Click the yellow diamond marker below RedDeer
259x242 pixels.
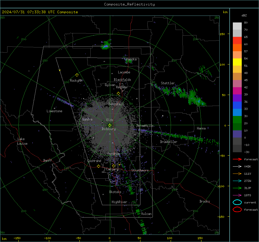tap(118, 94)
